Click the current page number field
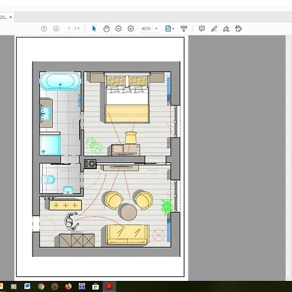The image size is (292, 292). pos(69,29)
